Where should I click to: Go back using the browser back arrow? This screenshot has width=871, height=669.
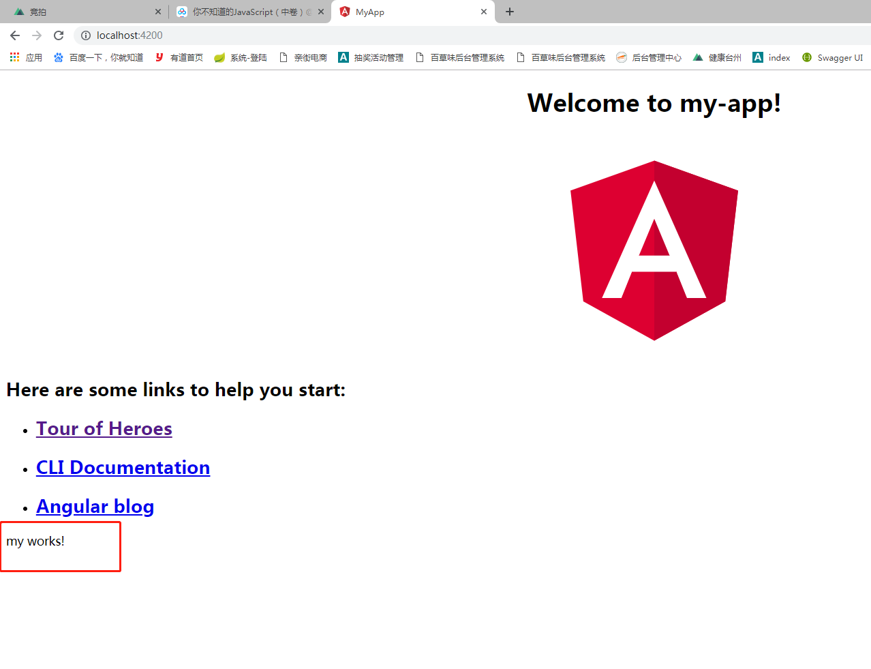[x=15, y=35]
